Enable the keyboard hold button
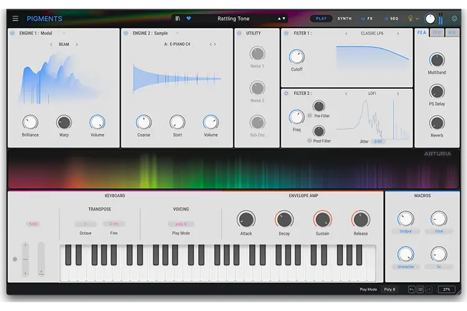467x311 pixels. 33,224
